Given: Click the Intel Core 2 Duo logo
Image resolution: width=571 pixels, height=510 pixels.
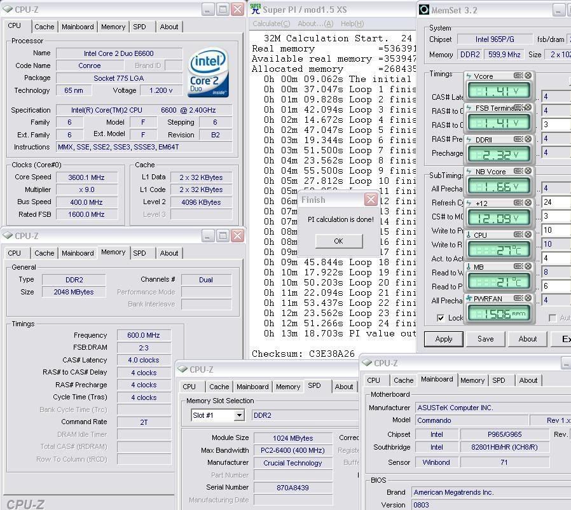Looking at the screenshot, I should tap(209, 73).
